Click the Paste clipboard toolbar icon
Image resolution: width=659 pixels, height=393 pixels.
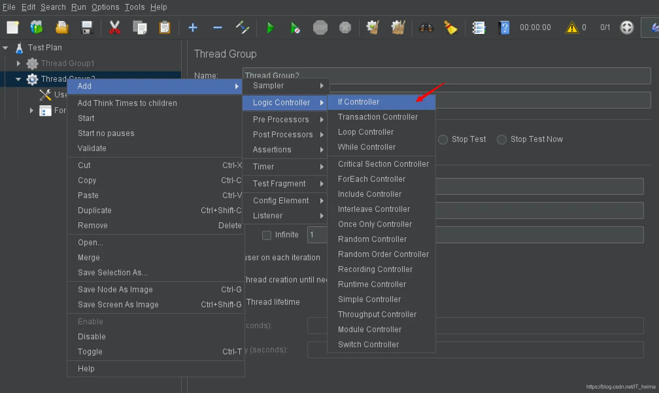[x=165, y=27]
